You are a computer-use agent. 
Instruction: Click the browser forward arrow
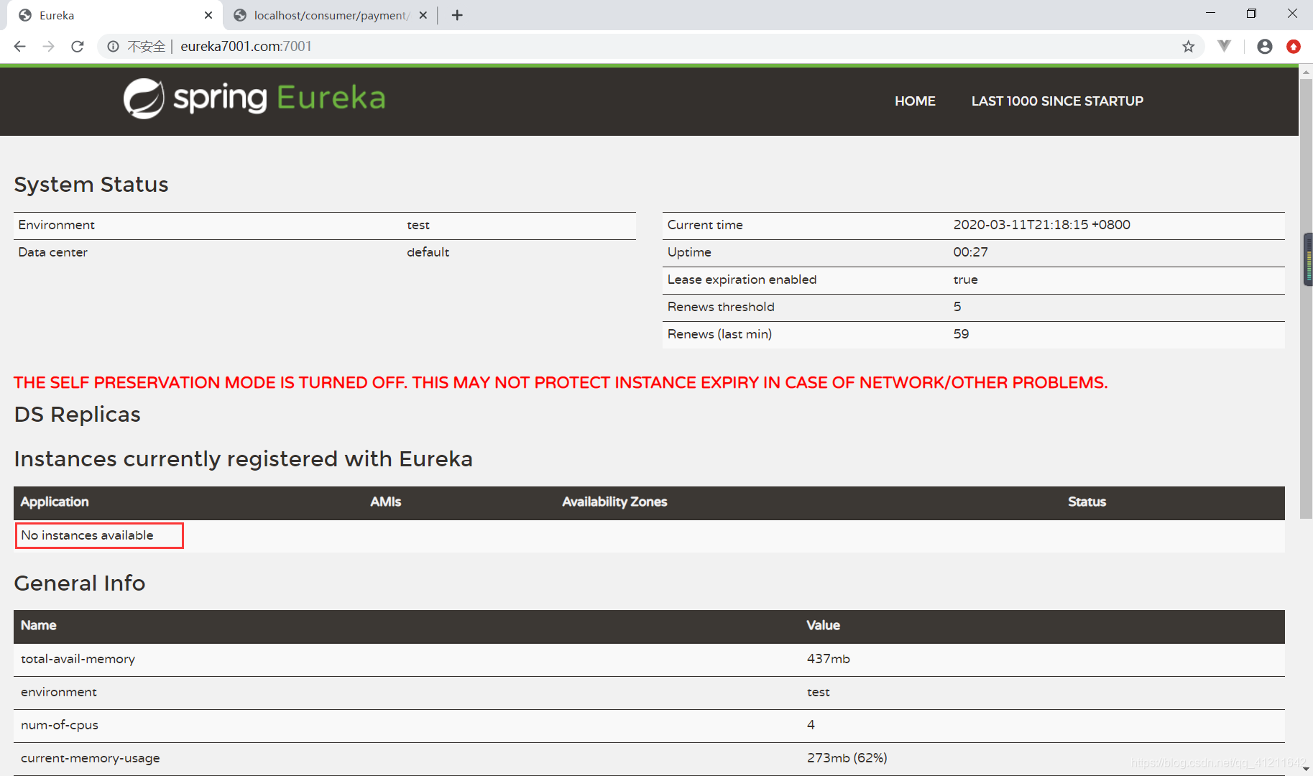click(48, 47)
